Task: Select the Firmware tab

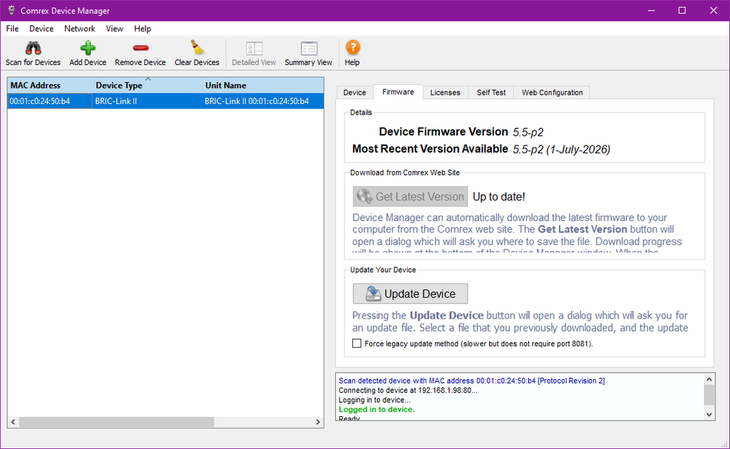Action: [398, 92]
